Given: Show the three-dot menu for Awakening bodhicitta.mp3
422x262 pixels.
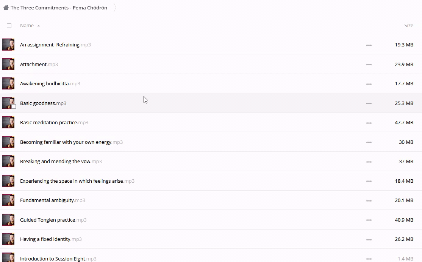Looking at the screenshot, I should pos(369,84).
